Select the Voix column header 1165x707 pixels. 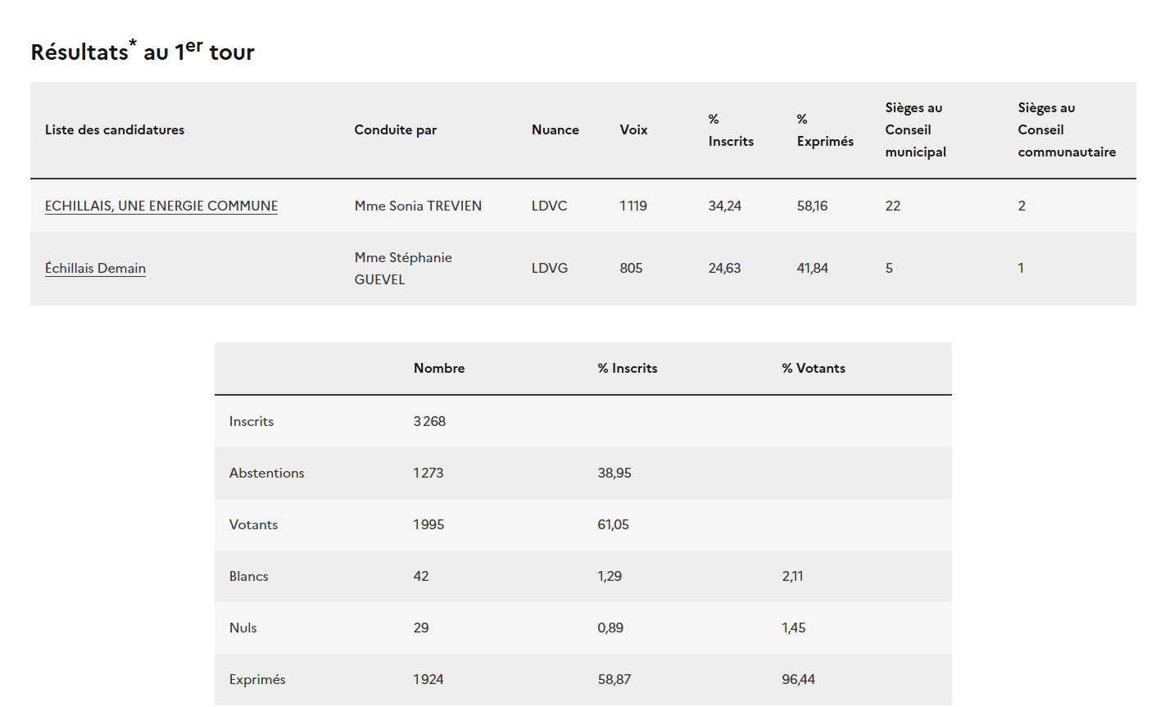[x=633, y=129]
